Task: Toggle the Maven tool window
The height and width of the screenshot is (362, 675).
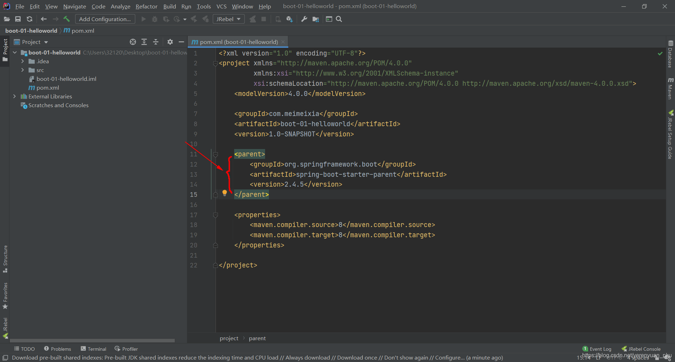Action: (x=670, y=89)
